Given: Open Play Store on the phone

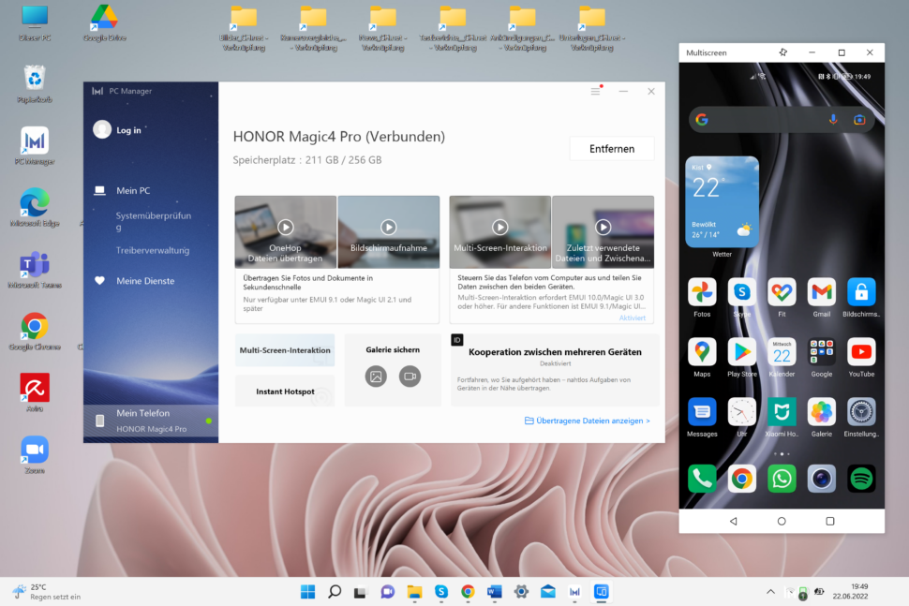Looking at the screenshot, I should [741, 352].
